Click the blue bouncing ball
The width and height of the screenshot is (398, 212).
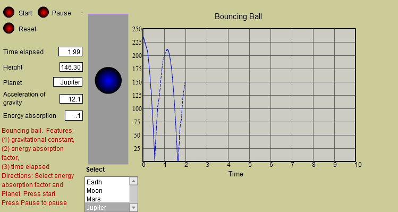click(x=108, y=80)
